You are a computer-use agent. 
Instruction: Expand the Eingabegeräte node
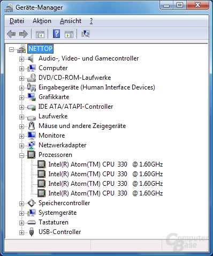pos(21,88)
